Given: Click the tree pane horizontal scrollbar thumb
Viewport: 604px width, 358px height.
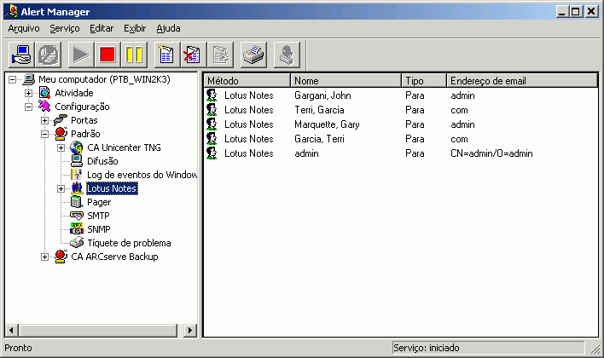Looking at the screenshot, I should [98, 330].
